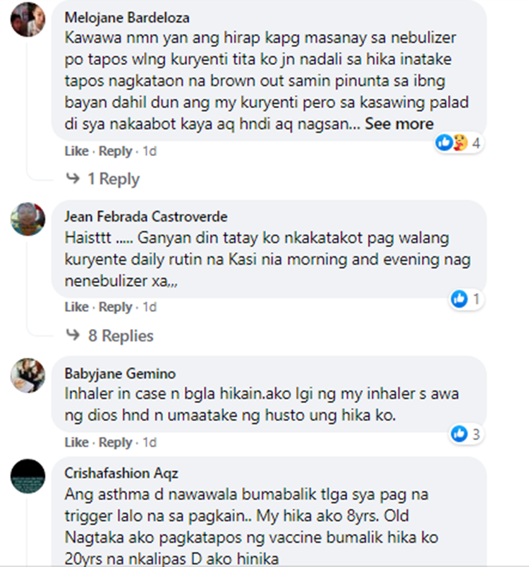Reply to Jean Febrada Castroverde's comment
The width and height of the screenshot is (529, 567).
[x=116, y=307]
